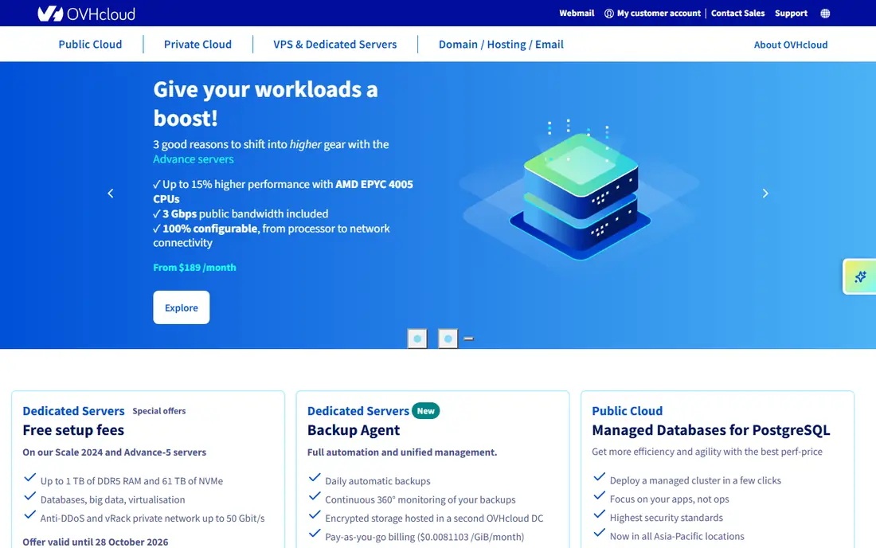This screenshot has width=876, height=548.
Task: Open the Dedicated Servers Special offers heading
Action: pyautogui.click(x=73, y=411)
